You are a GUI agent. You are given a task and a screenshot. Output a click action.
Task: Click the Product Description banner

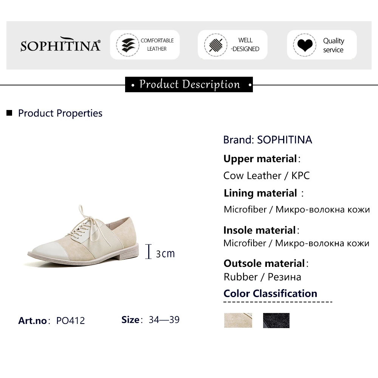189,84
